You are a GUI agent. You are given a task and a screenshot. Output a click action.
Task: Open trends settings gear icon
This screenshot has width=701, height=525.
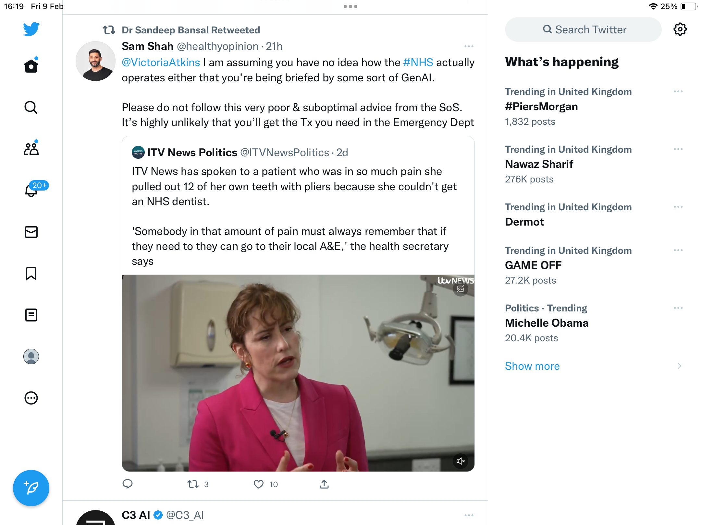680,29
